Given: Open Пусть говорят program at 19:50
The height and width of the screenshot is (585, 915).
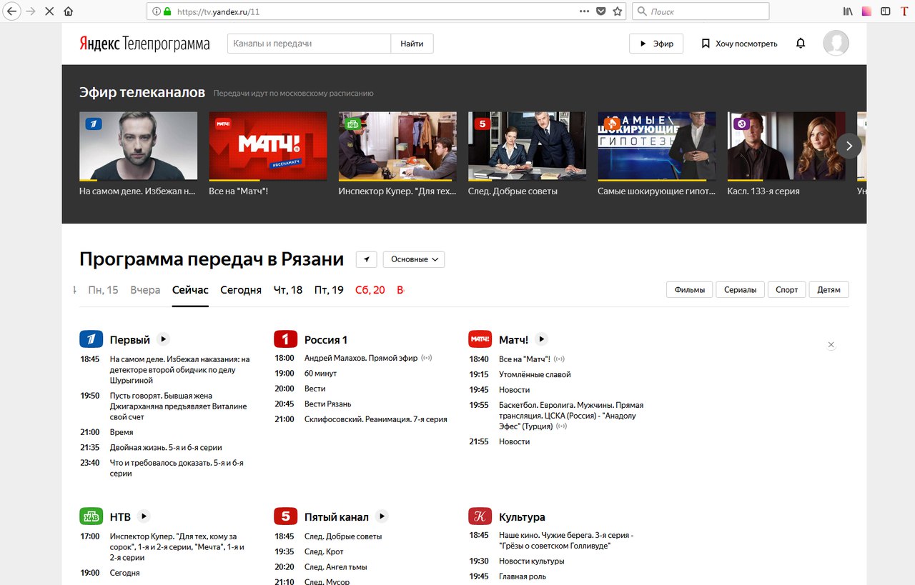Looking at the screenshot, I should (178, 406).
